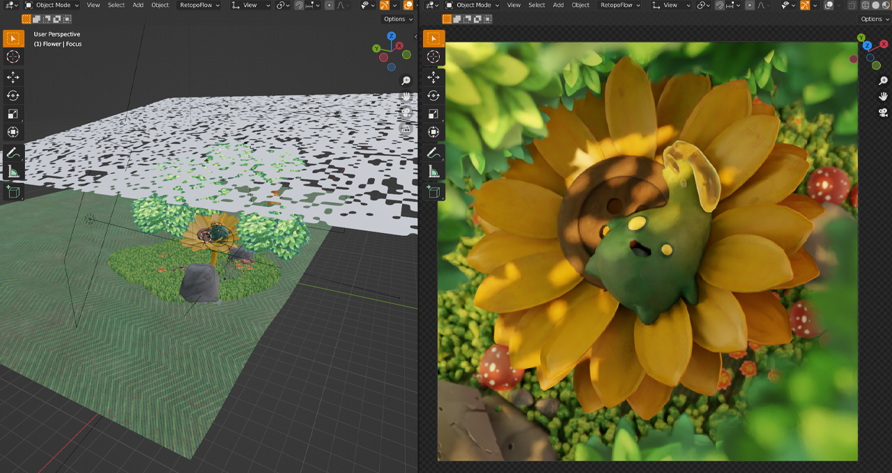The height and width of the screenshot is (473, 892).
Task: Toggle snapping with the magnet icon
Action: [300, 6]
